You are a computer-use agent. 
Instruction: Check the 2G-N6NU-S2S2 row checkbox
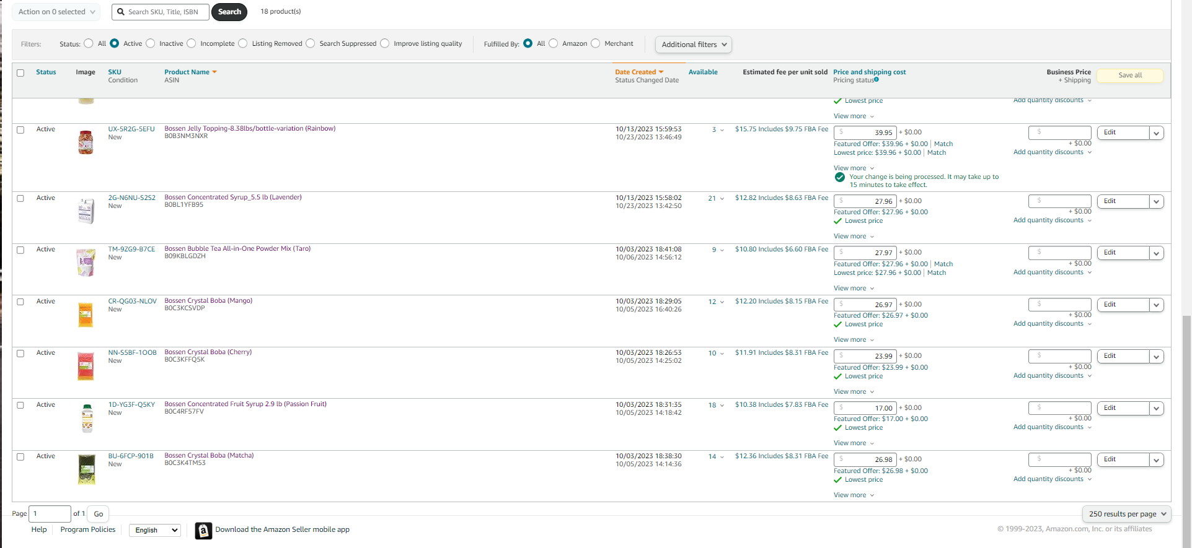point(20,199)
